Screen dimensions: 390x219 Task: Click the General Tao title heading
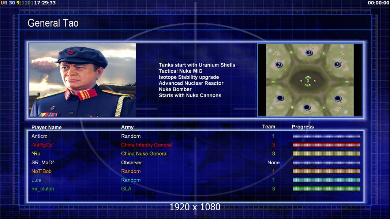coord(53,23)
